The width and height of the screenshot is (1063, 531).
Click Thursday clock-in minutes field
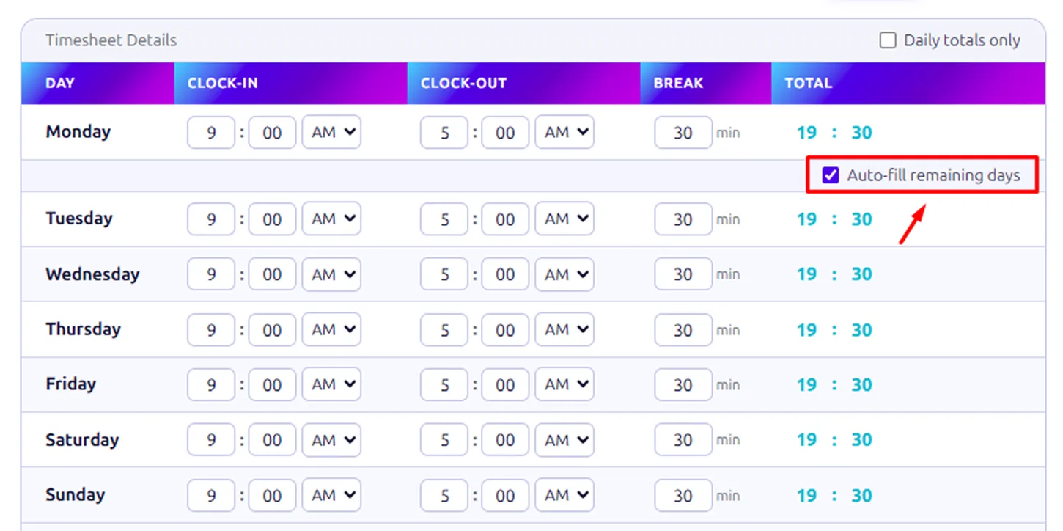[272, 330]
